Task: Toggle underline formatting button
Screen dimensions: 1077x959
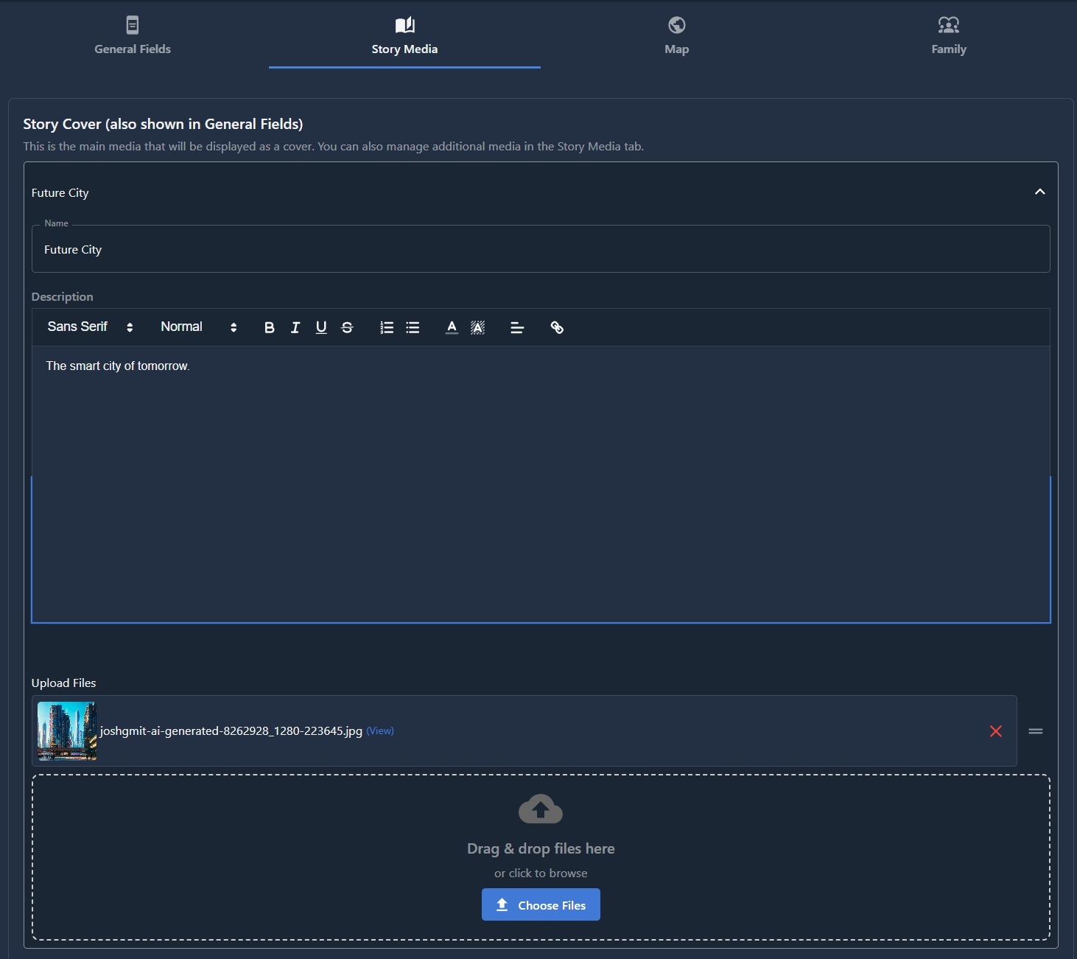Action: click(321, 328)
